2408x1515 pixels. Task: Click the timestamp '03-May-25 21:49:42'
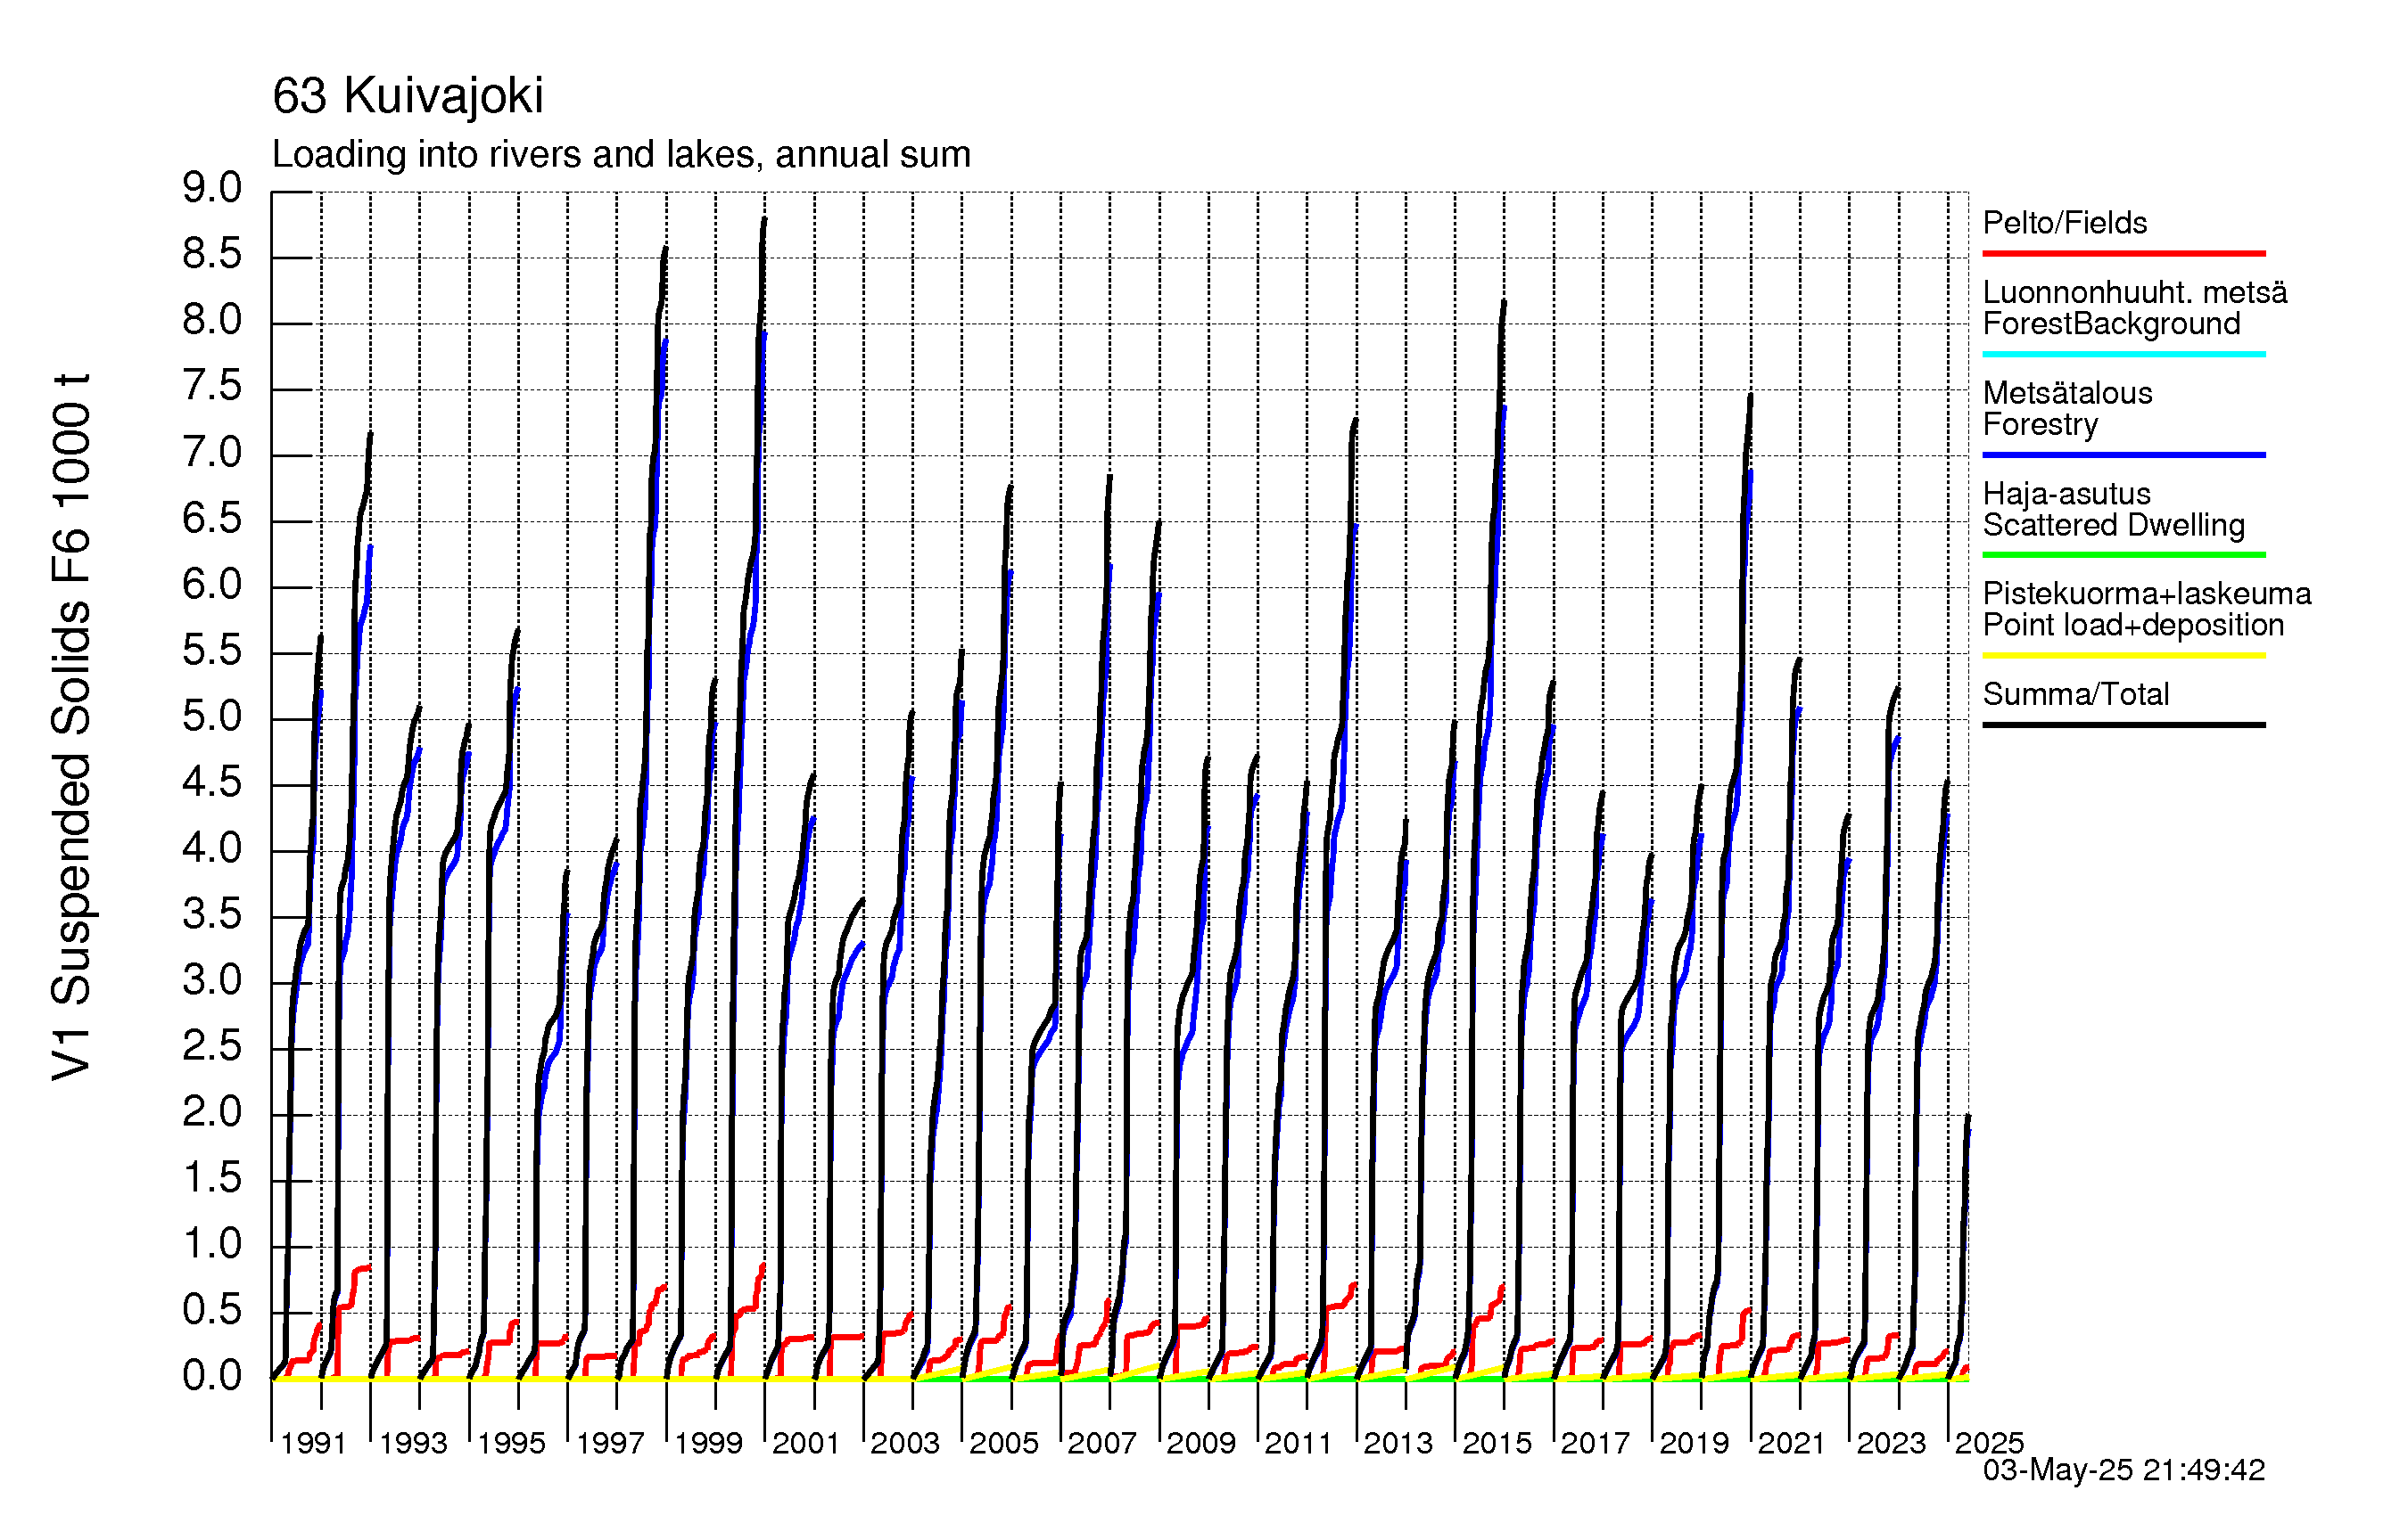pyautogui.click(x=2124, y=1470)
